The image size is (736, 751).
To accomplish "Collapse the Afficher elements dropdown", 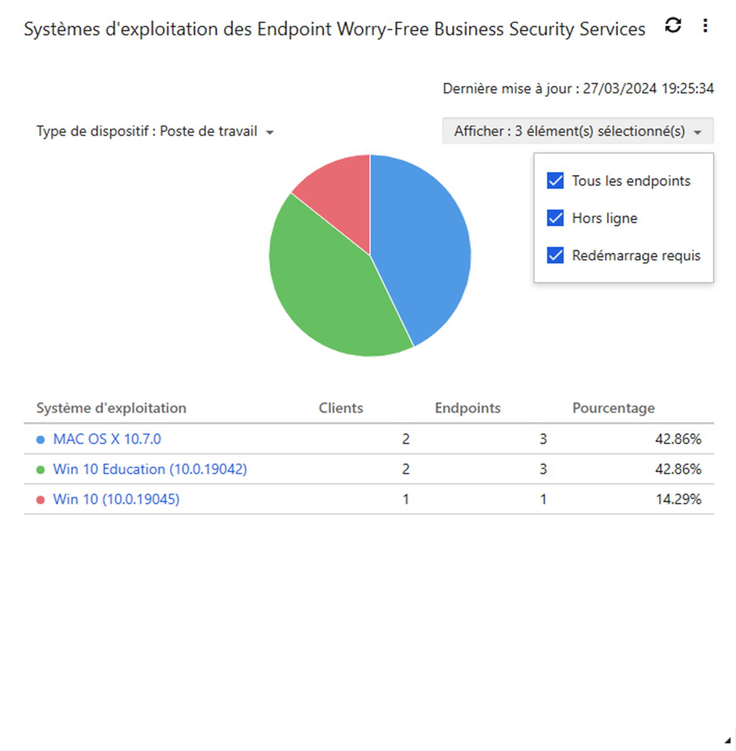I will pos(578,131).
